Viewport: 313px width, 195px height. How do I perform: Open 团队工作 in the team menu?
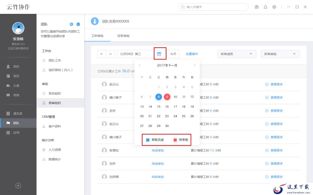(55, 60)
